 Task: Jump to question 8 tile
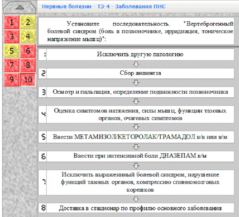[x=28, y=65]
